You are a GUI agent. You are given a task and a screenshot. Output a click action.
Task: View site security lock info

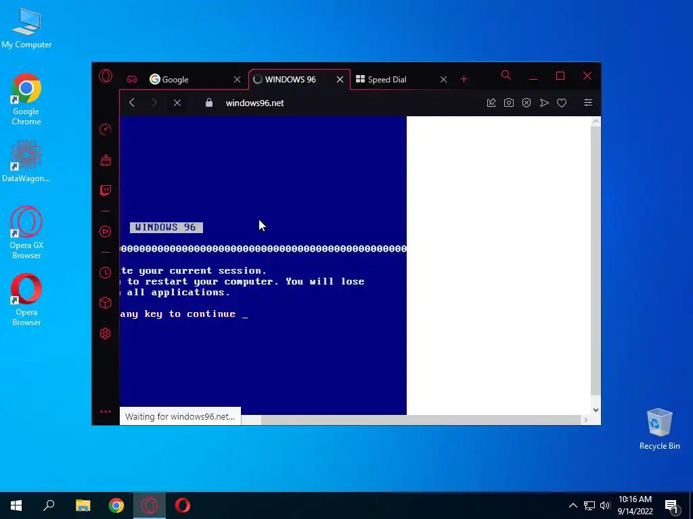pyautogui.click(x=209, y=103)
